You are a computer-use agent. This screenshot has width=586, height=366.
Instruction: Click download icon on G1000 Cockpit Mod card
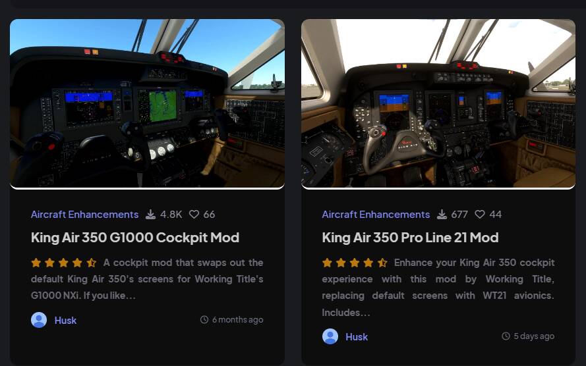click(x=150, y=215)
